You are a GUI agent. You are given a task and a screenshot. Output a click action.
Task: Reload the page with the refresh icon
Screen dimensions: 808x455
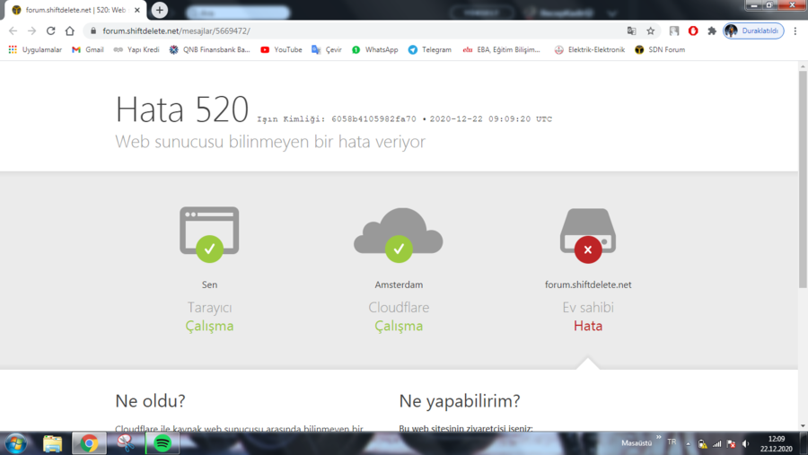[50, 31]
